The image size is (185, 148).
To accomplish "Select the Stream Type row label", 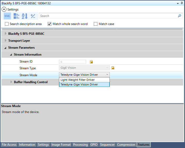I will pyautogui.click(x=28, y=68).
